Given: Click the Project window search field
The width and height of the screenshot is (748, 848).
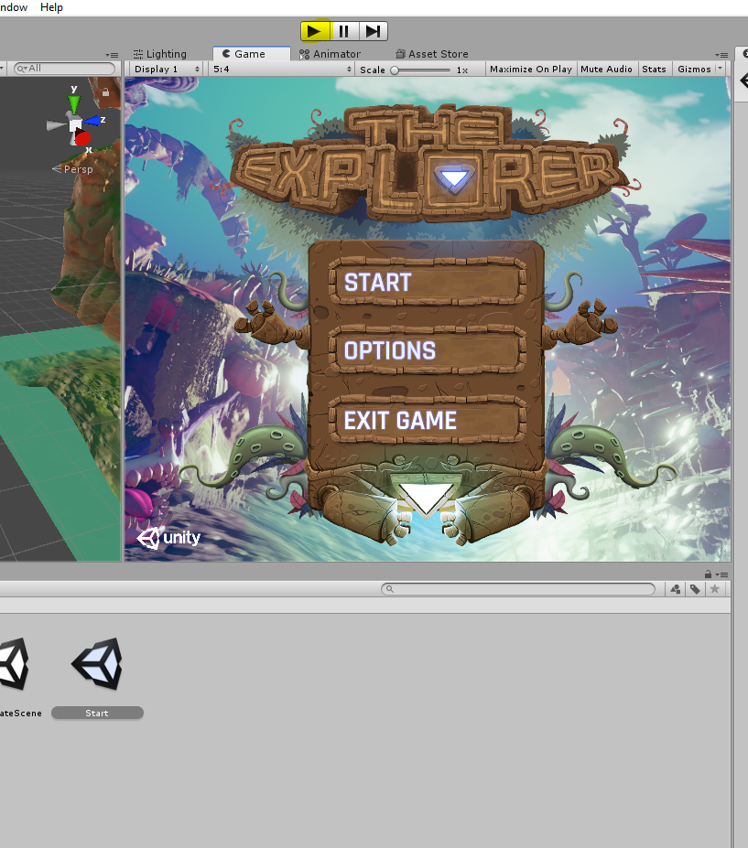Looking at the screenshot, I should click(x=518, y=589).
